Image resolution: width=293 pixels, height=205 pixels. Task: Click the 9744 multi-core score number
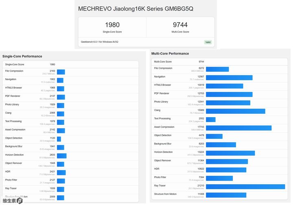(x=180, y=25)
